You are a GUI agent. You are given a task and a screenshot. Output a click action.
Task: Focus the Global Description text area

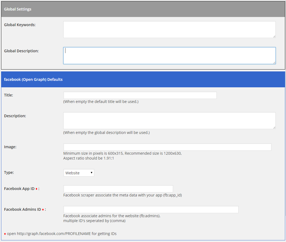[x=169, y=56]
